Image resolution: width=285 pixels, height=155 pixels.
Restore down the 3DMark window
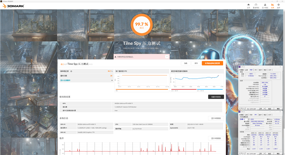(x=277, y=1)
